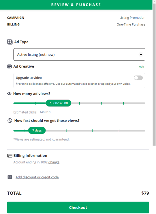Click the Listing Promotion campaign value
Image resolution: width=156 pixels, height=214 pixels.
click(x=132, y=18)
